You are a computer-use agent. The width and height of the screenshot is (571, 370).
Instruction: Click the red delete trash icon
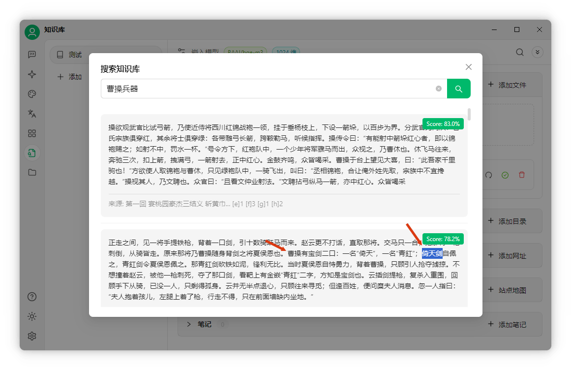click(x=522, y=175)
